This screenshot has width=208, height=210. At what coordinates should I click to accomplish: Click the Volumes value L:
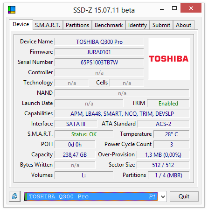pyautogui.click(x=84, y=175)
